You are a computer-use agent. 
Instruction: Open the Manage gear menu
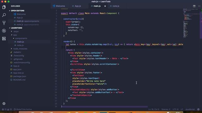[4, 104]
